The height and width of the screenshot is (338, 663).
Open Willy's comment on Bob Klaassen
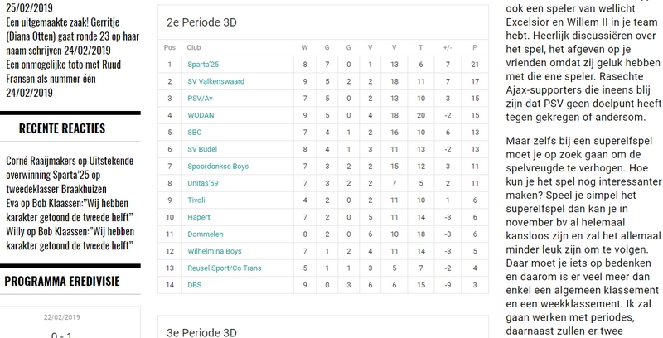(70, 239)
